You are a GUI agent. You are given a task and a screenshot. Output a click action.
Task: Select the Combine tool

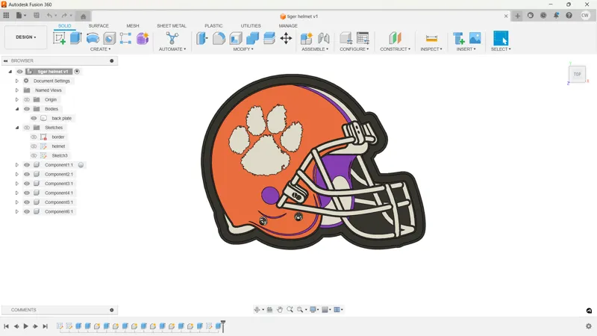252,38
